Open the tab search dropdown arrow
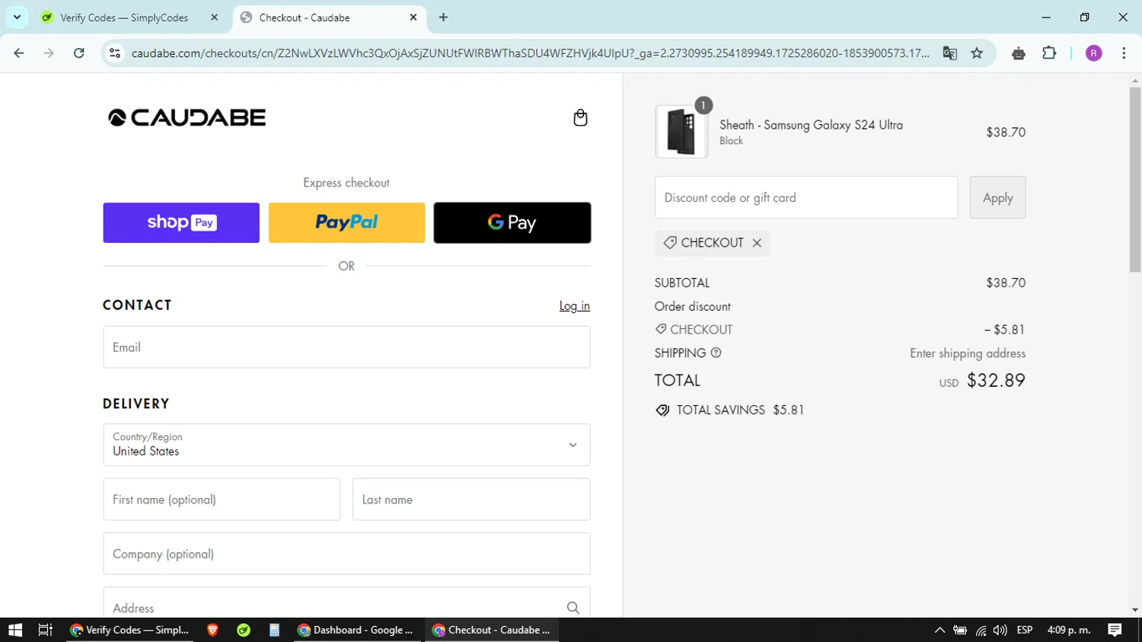Screen dimensions: 1142x642 click(x=17, y=17)
